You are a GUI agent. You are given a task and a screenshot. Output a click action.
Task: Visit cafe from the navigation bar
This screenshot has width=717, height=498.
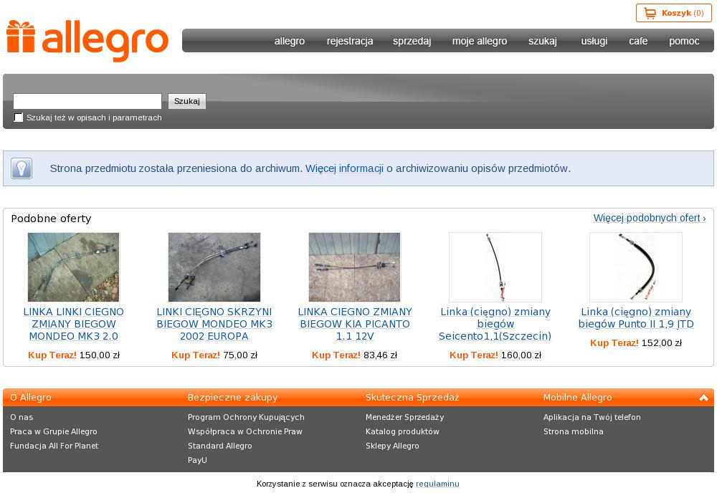(x=638, y=41)
